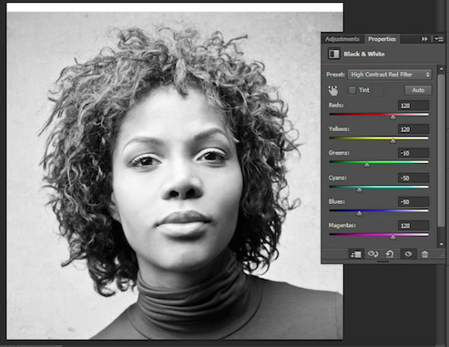Click the Magentas slider handle
This screenshot has height=347, width=449.
(393, 237)
